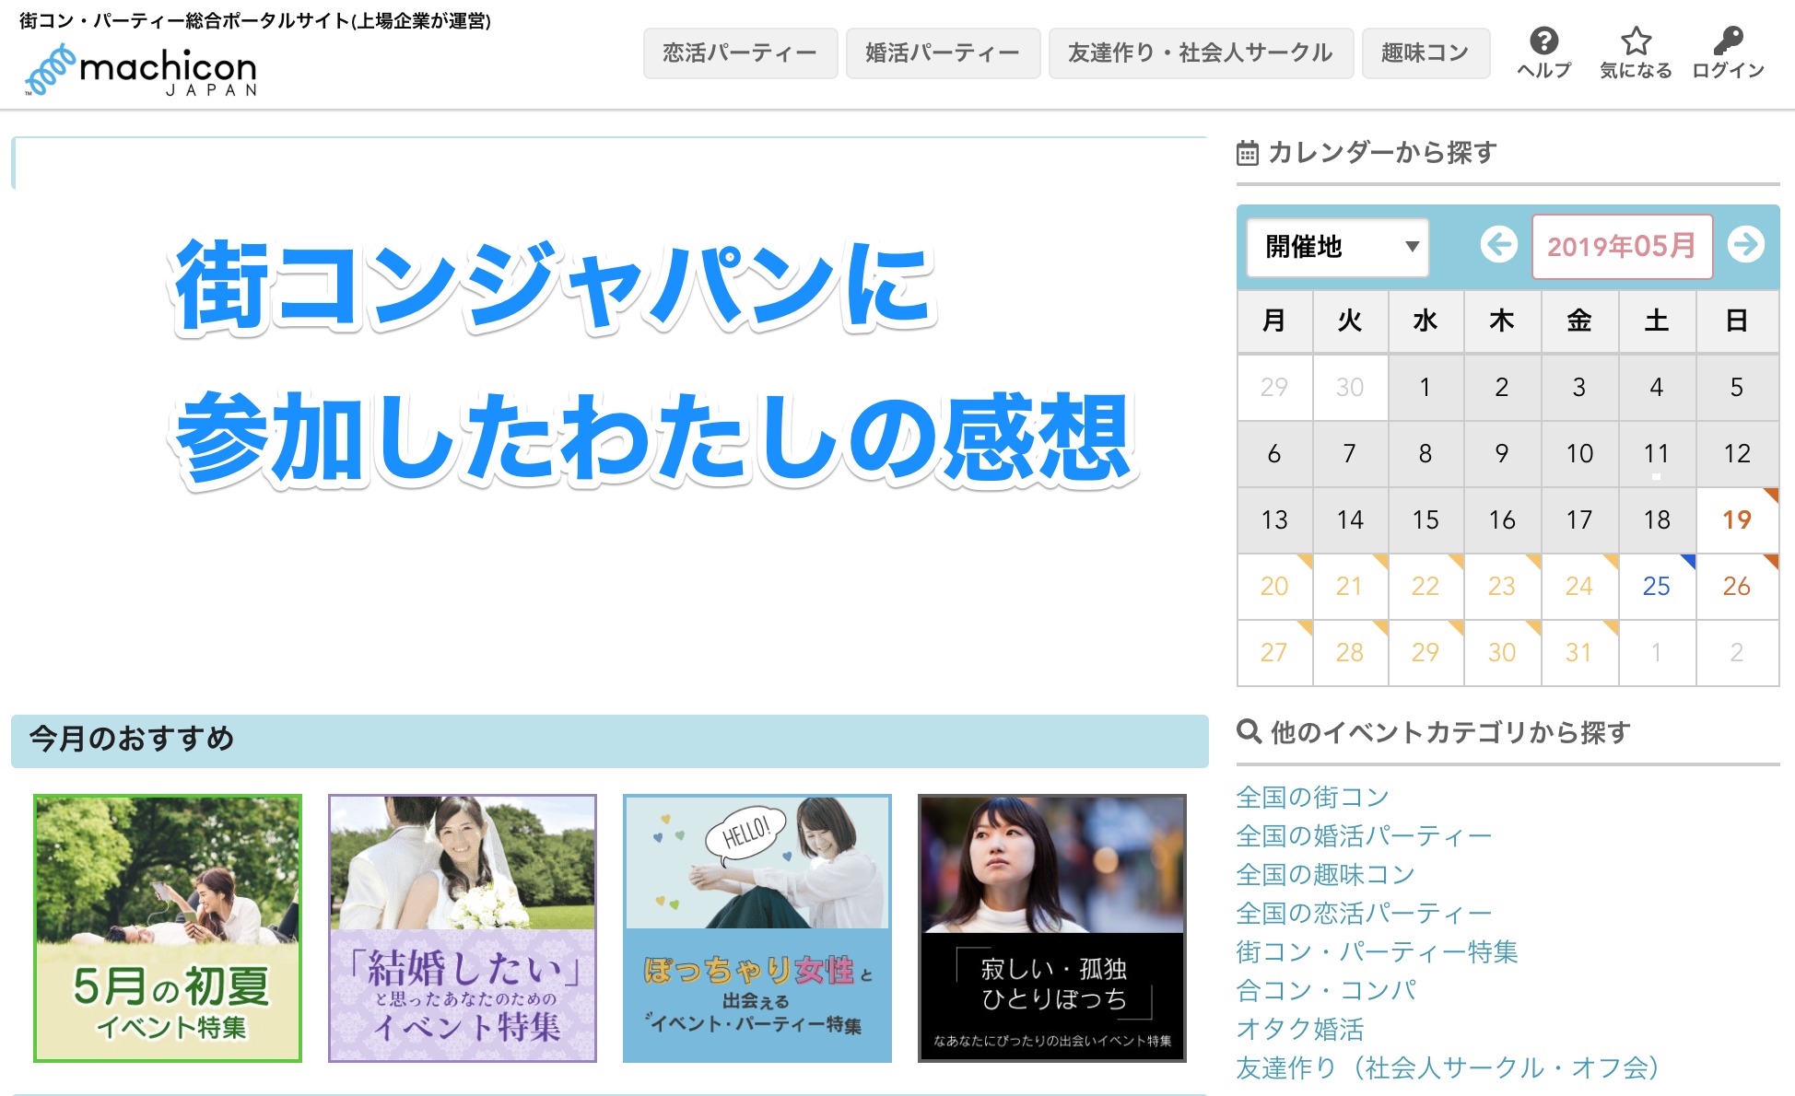Open the ぽっちゃり女性 event thumbnail
This screenshot has height=1096, width=1795.
(x=757, y=928)
